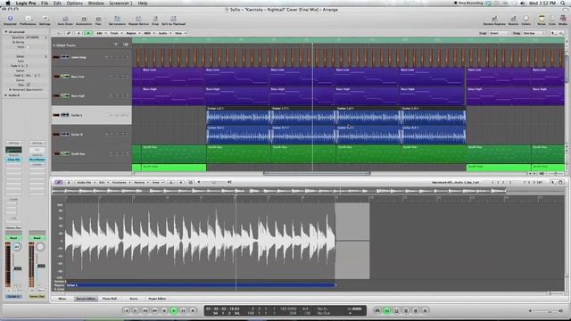571x321 pixels.
Task: Switch to the Mixer tab
Action: 62,299
